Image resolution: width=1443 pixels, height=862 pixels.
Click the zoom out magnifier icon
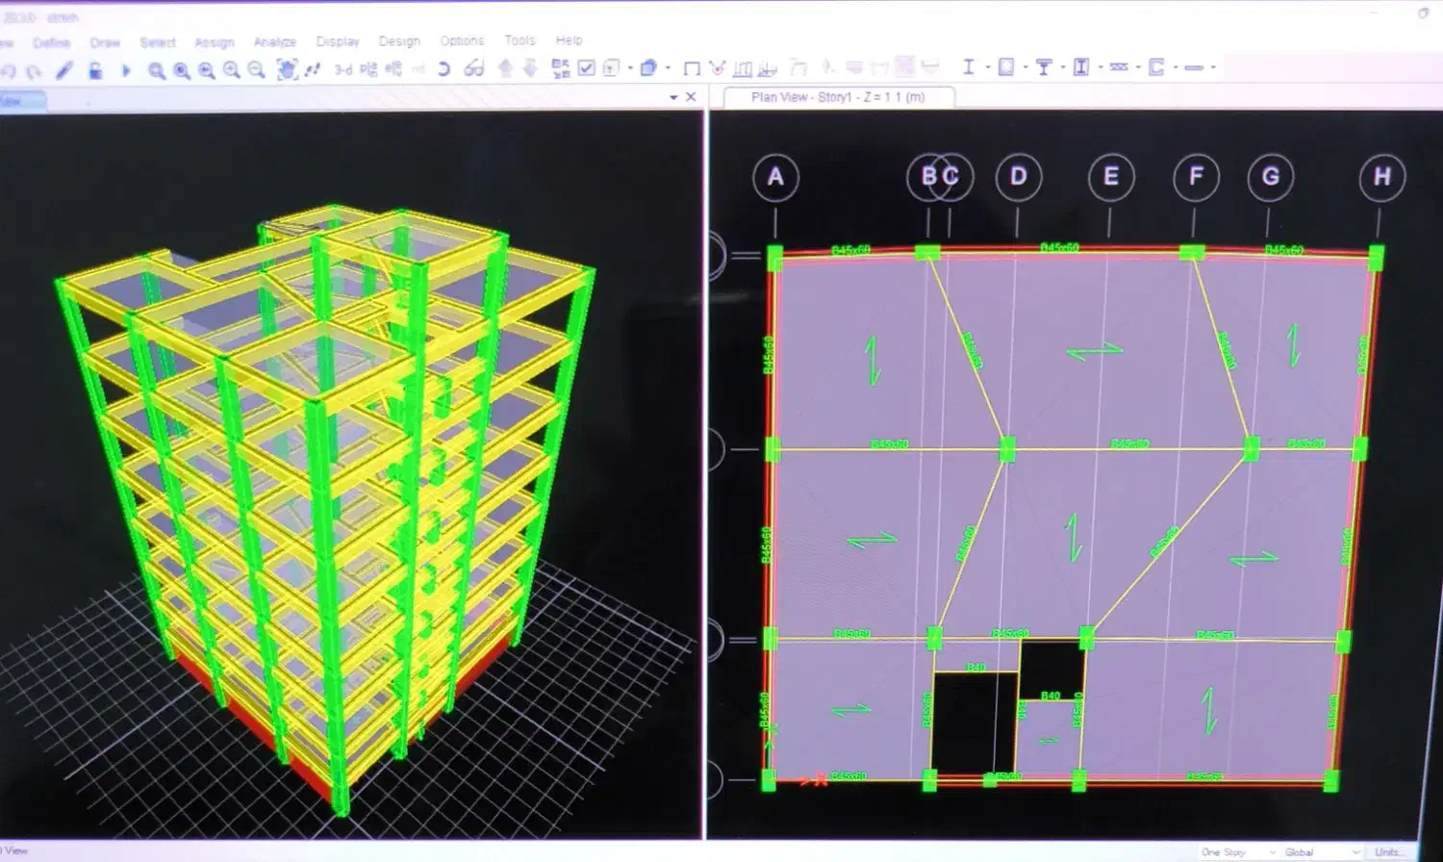[256, 69]
